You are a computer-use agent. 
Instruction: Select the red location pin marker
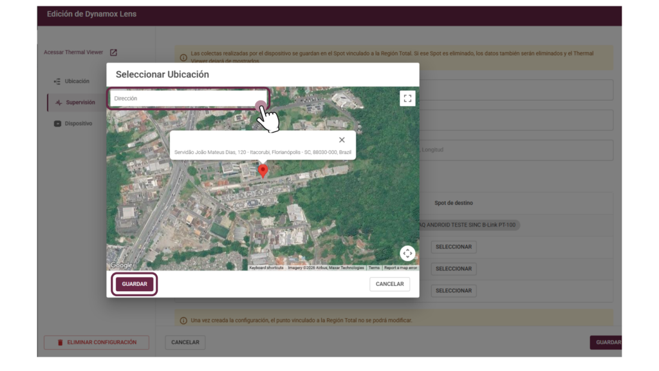pos(263,171)
